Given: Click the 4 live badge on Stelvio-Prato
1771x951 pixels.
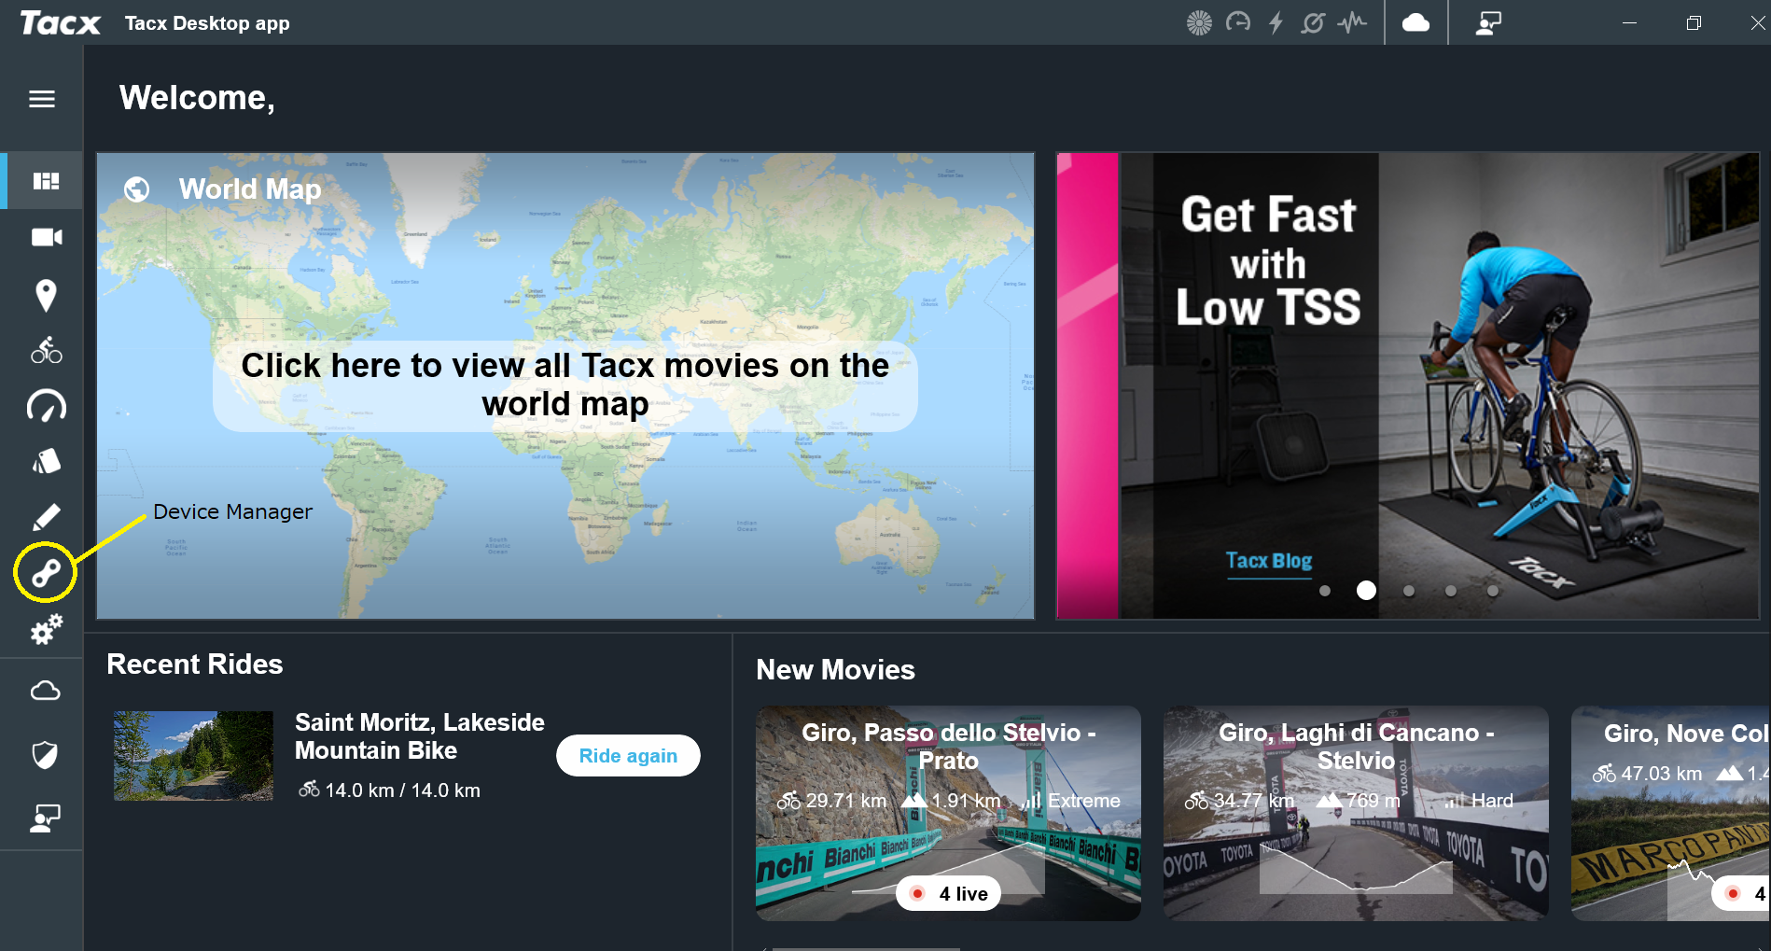Looking at the screenshot, I should click(949, 894).
